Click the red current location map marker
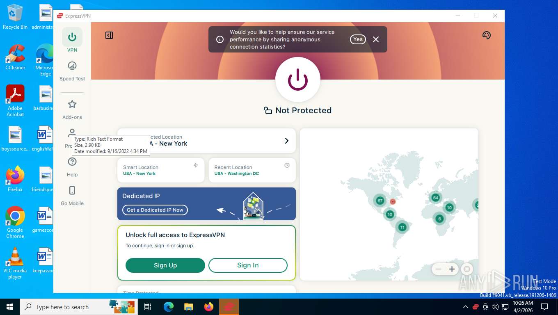 pos(393,202)
